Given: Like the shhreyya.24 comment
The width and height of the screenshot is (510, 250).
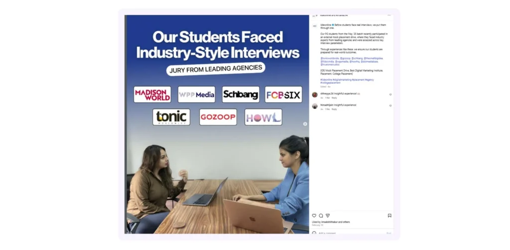Looking at the screenshot, I should [x=390, y=94].
